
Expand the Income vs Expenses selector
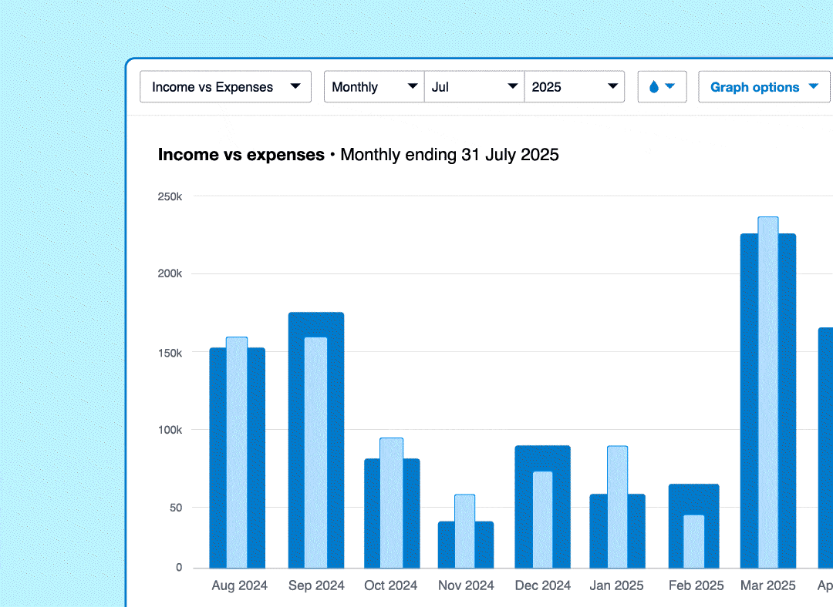point(224,87)
